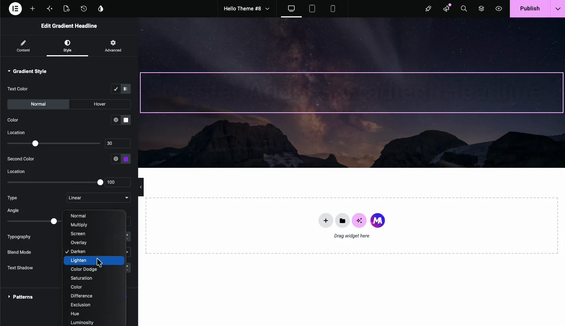Viewport: 565px width, 326px height.
Task: Open the Finder search icon
Action: coord(464,9)
